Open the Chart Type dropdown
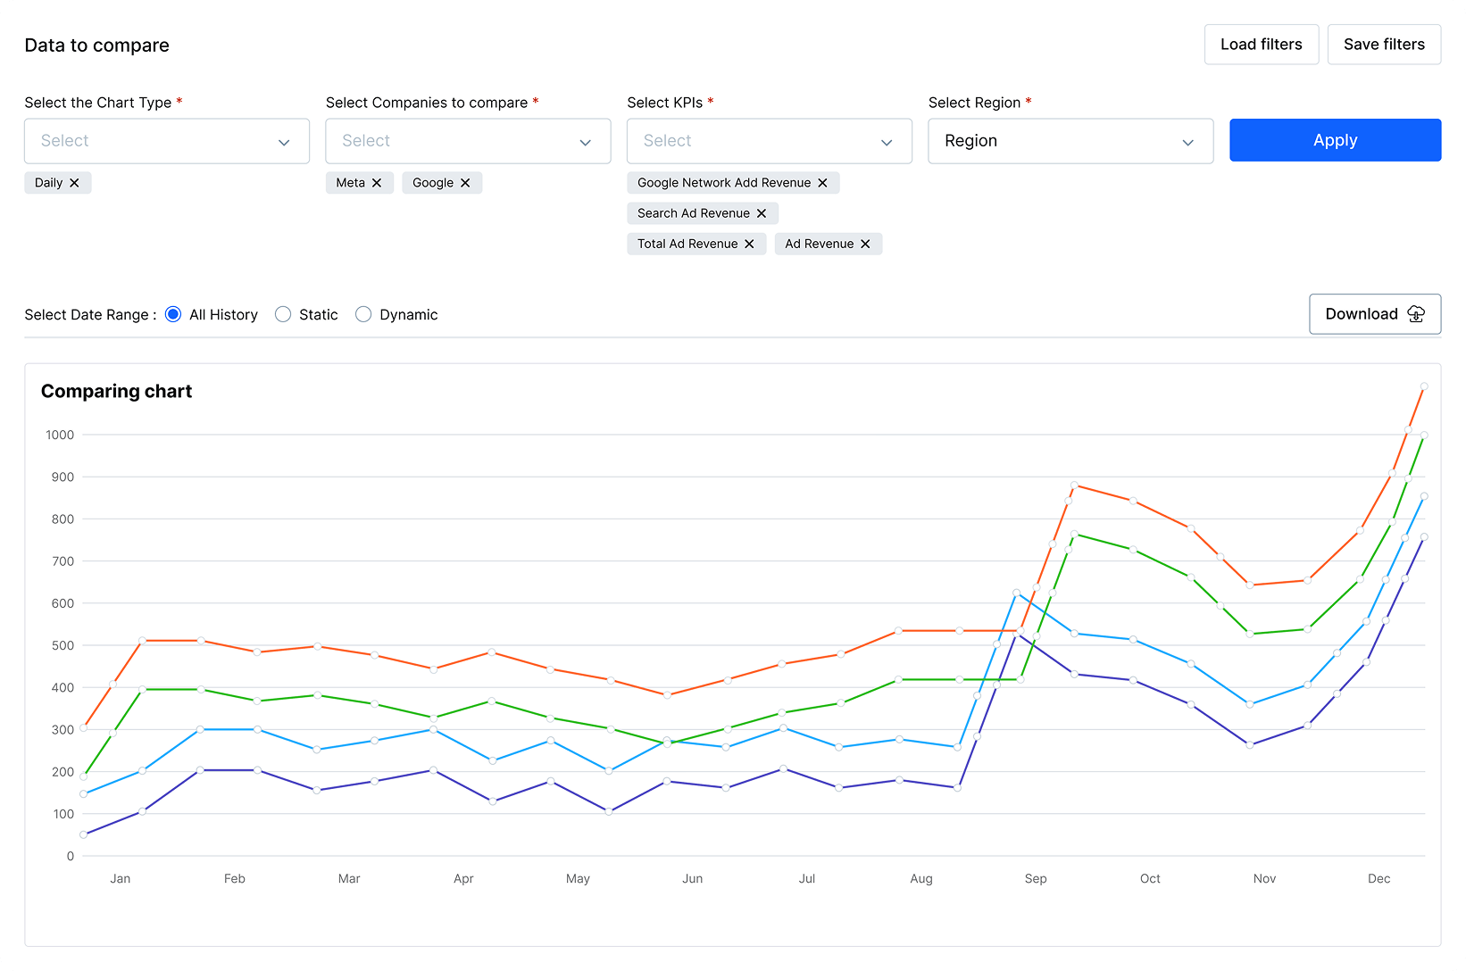The width and height of the screenshot is (1466, 971). 166,140
